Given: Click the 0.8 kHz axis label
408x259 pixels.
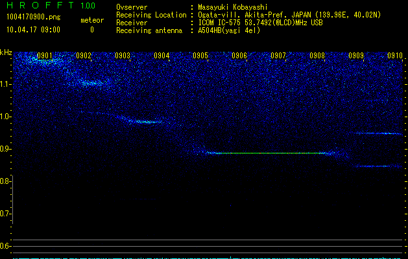Looking at the screenshot, I should point(5,181).
